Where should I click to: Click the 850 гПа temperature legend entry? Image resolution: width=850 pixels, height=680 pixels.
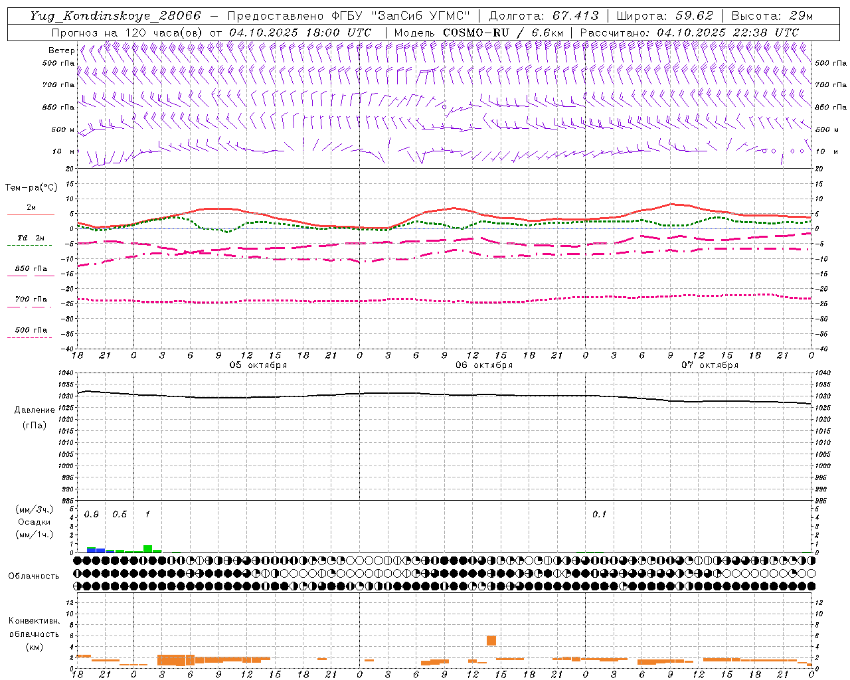coord(31,270)
